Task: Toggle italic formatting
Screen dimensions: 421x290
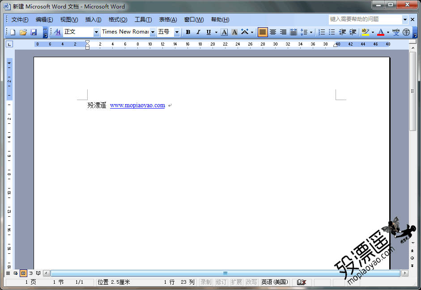Action: (x=198, y=32)
